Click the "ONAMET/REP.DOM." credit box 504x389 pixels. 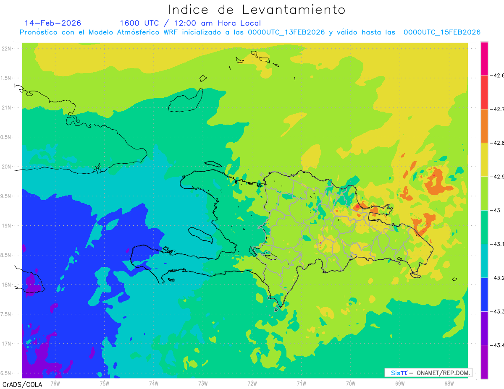[428, 373]
